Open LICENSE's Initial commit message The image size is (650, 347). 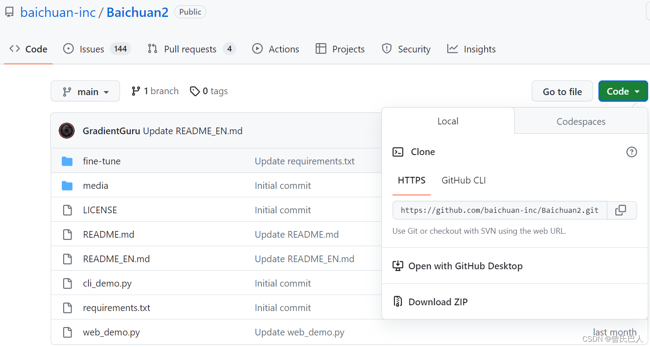point(283,210)
